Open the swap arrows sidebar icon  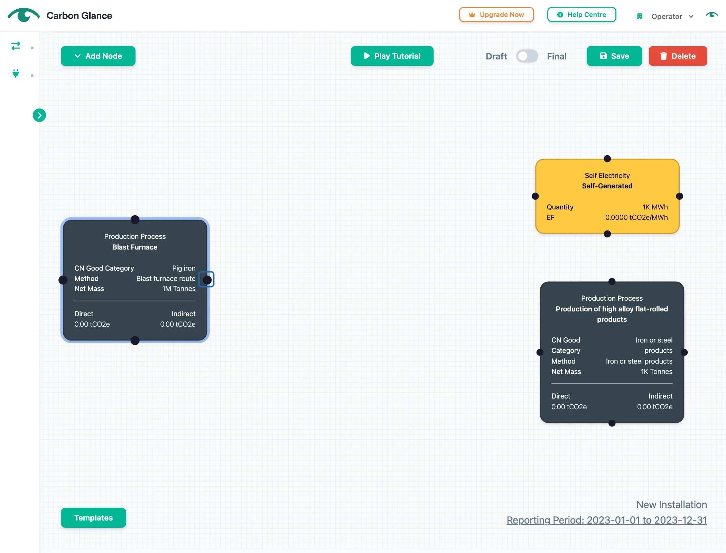(16, 46)
